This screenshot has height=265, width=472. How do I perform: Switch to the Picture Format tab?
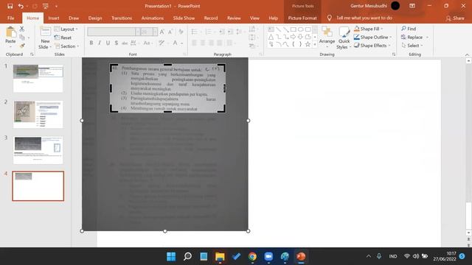(302, 18)
